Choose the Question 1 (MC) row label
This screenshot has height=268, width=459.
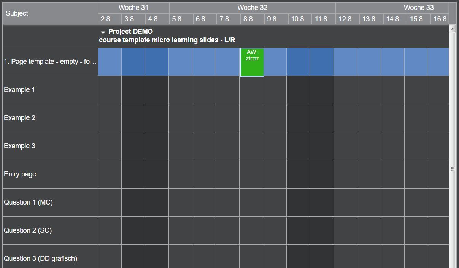[x=28, y=202]
